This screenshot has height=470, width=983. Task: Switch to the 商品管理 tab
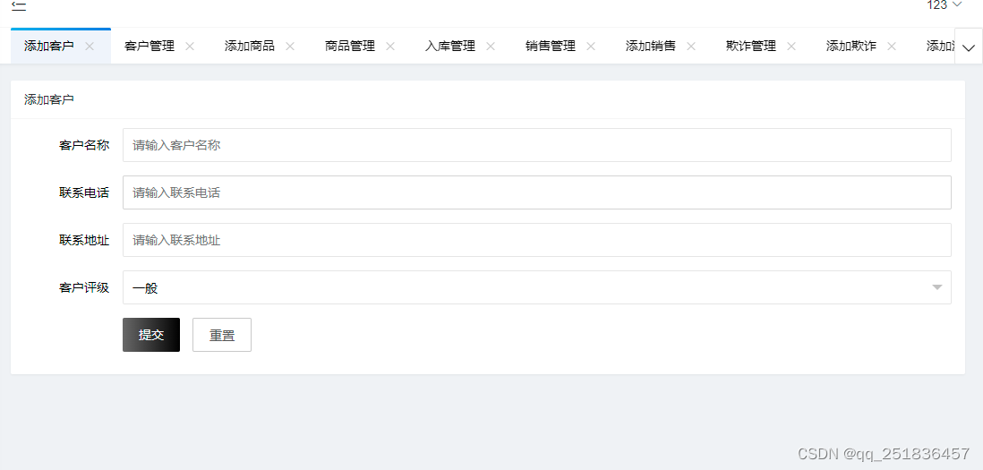point(350,46)
